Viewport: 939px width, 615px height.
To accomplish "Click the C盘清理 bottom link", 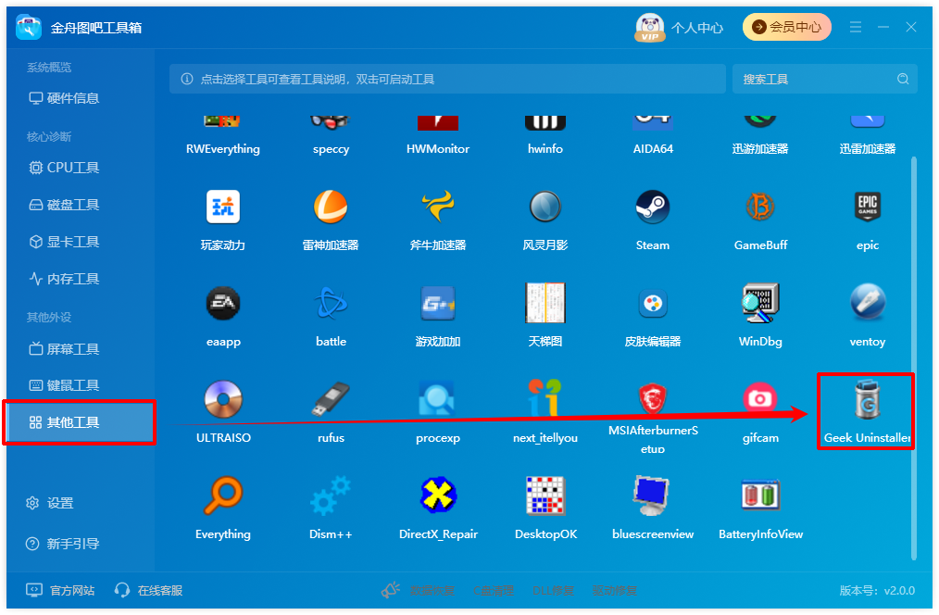I will (494, 590).
